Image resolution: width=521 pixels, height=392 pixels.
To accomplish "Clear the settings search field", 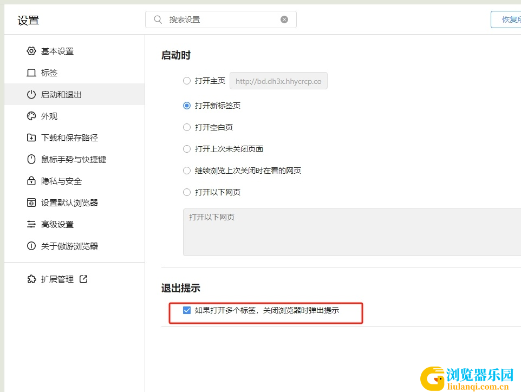I will [284, 19].
